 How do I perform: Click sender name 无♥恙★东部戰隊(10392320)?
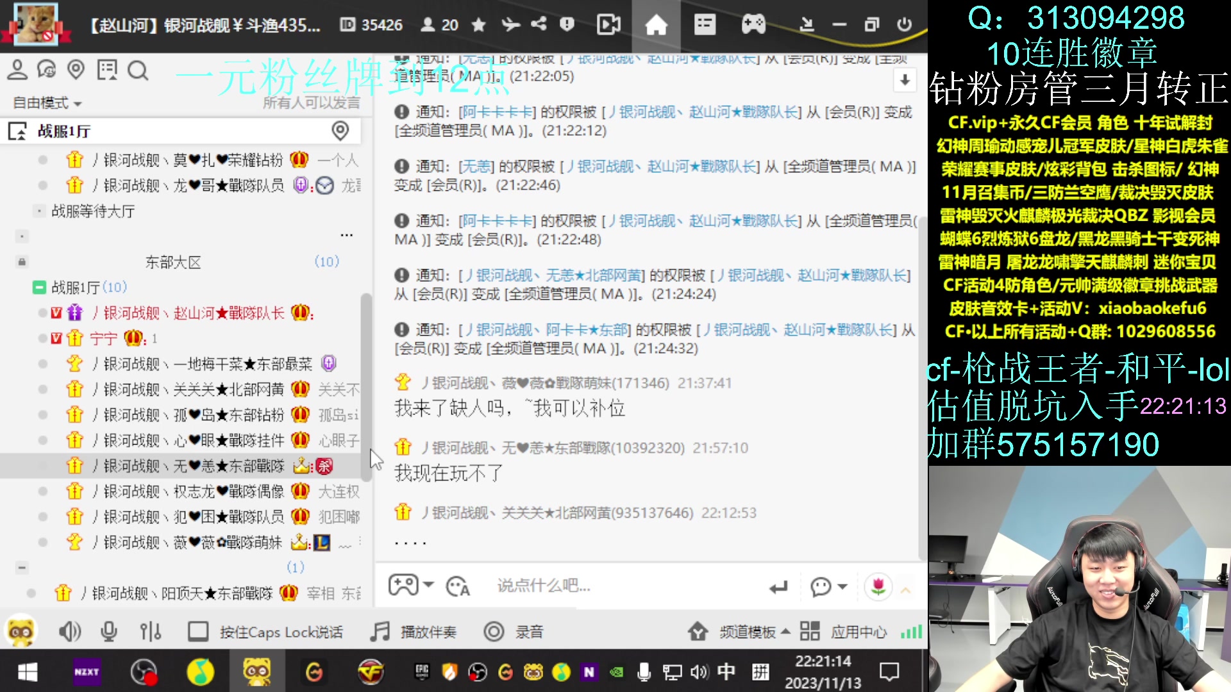(x=553, y=448)
